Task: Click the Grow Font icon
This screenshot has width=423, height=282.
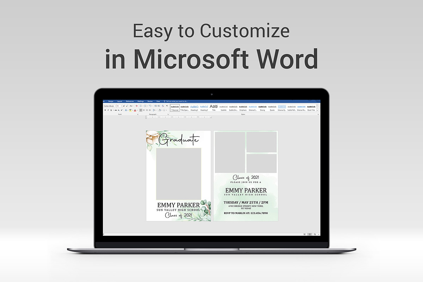Action: 124,106
